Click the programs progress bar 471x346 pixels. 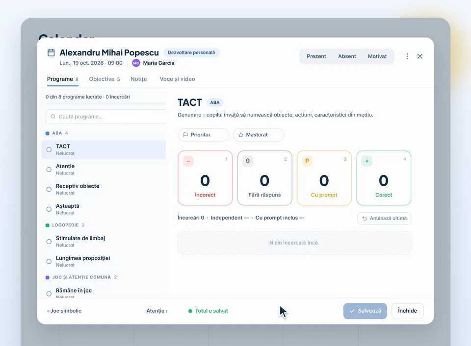click(106, 103)
